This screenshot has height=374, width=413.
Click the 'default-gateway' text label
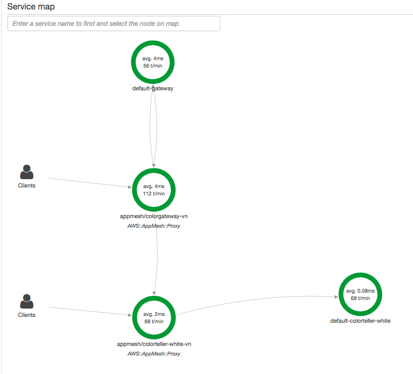click(153, 89)
